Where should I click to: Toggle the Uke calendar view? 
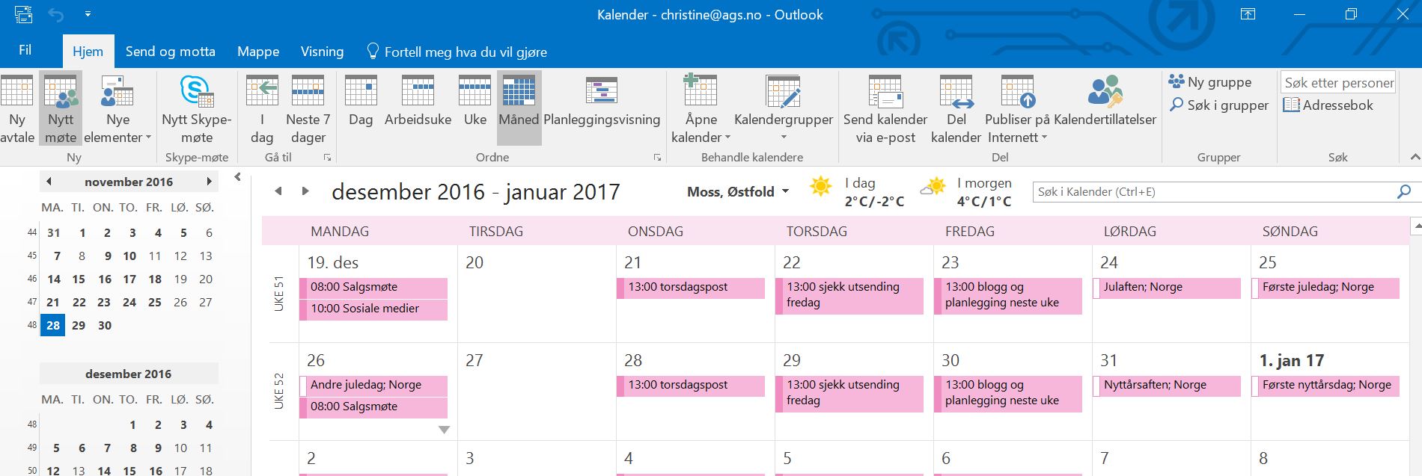[474, 109]
